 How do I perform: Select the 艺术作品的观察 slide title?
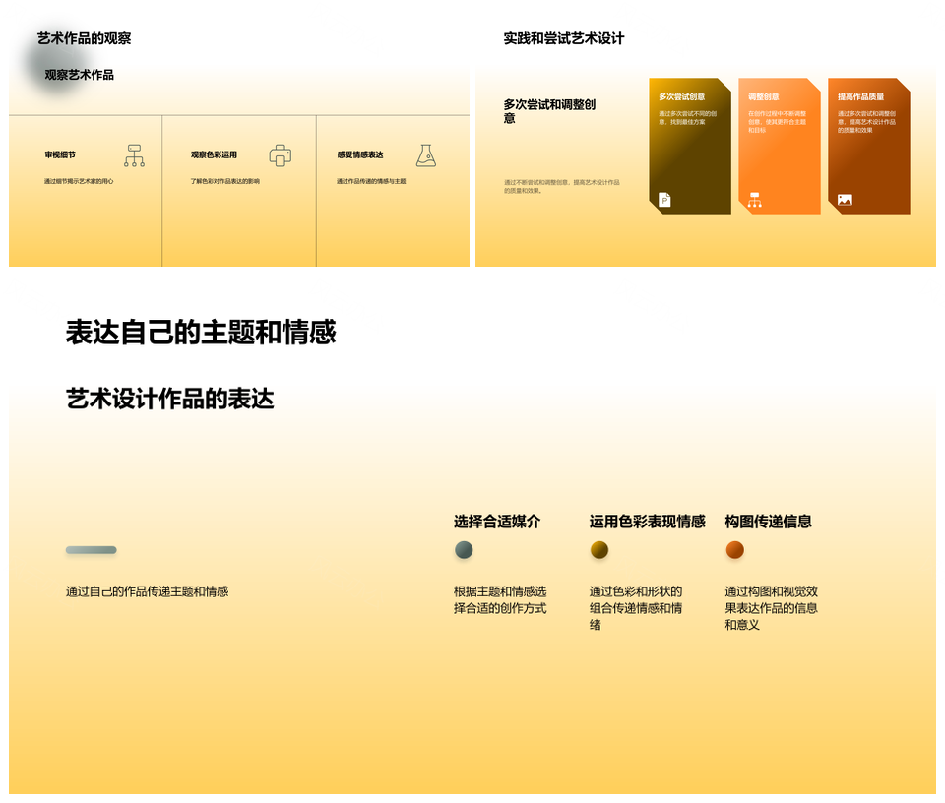coord(84,38)
